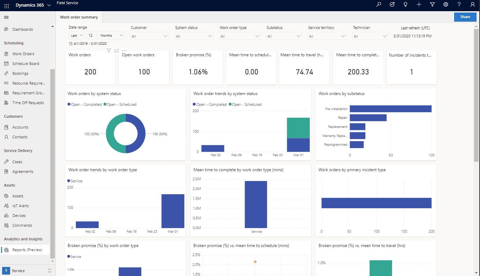This screenshot has width=480, height=276.
Task: Open the app launcher waffle icon
Action: (7, 6)
